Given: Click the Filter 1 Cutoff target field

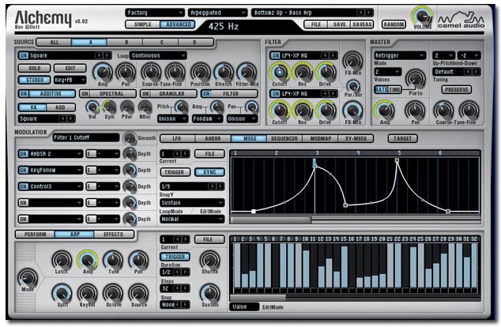Looking at the screenshot, I should 86,137.
